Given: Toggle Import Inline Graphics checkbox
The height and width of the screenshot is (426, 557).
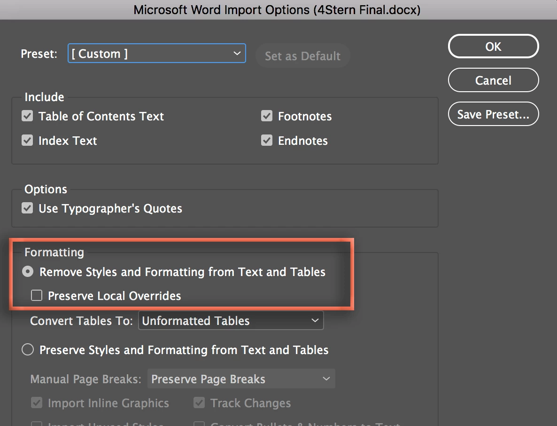Looking at the screenshot, I should [37, 403].
